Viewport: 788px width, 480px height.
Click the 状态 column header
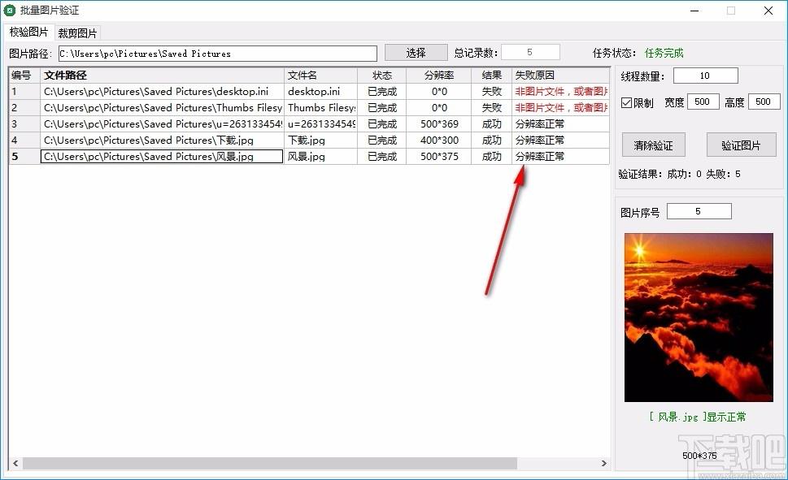tap(382, 76)
